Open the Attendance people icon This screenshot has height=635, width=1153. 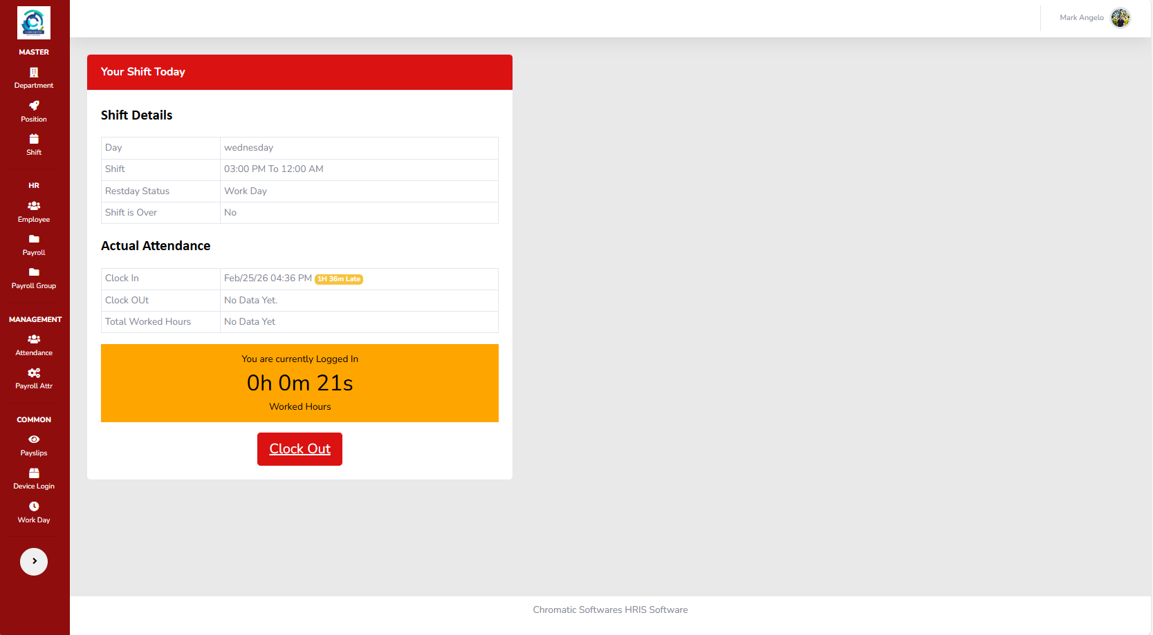click(34, 339)
